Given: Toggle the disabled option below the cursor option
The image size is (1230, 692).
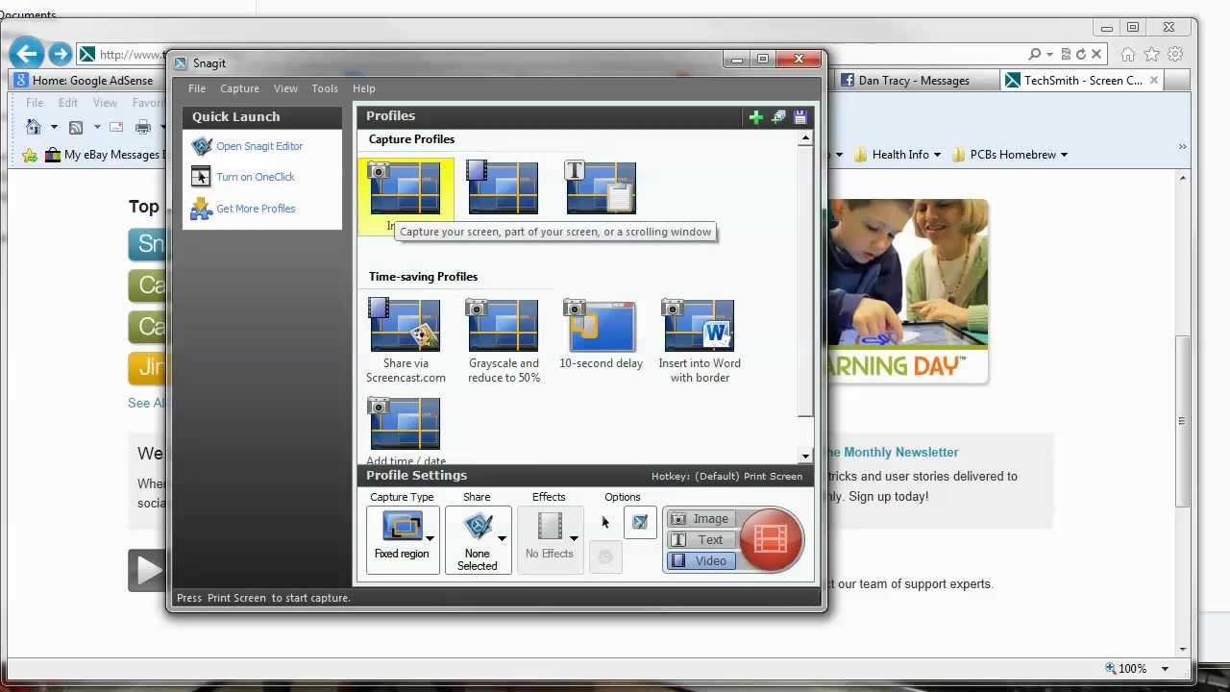Looking at the screenshot, I should pos(604,556).
